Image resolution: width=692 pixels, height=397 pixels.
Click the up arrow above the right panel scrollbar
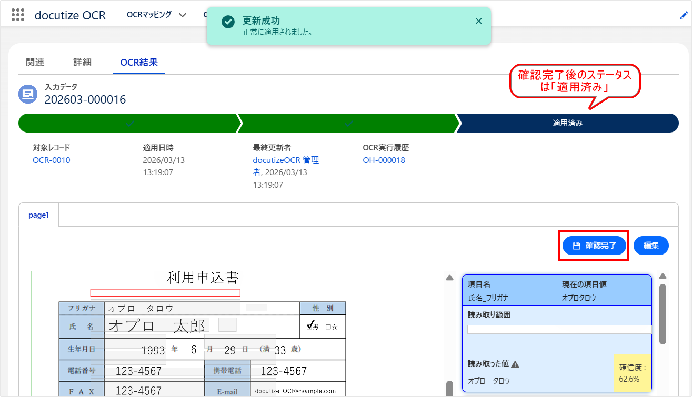point(663,277)
